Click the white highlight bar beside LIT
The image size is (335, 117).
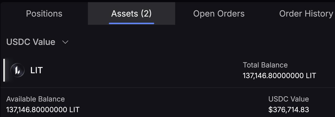tap(4, 70)
